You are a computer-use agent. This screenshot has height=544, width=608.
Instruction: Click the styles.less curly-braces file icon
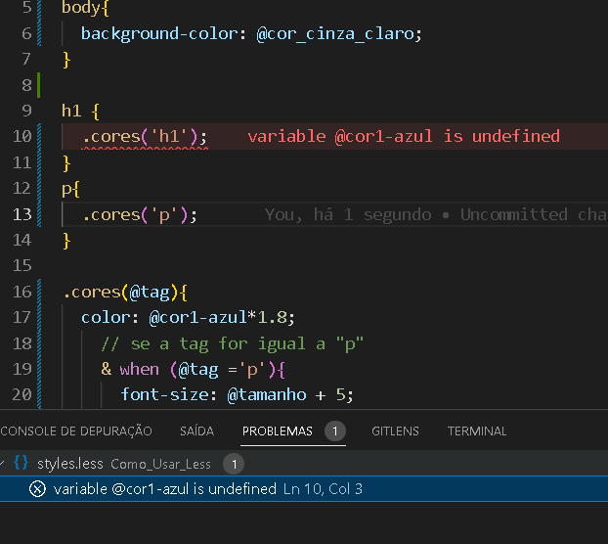pos(21,463)
